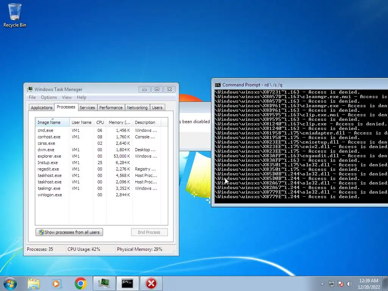Click the Command Prompt title bar
Image resolution: width=388 pixels, height=291 pixels.
point(300,85)
